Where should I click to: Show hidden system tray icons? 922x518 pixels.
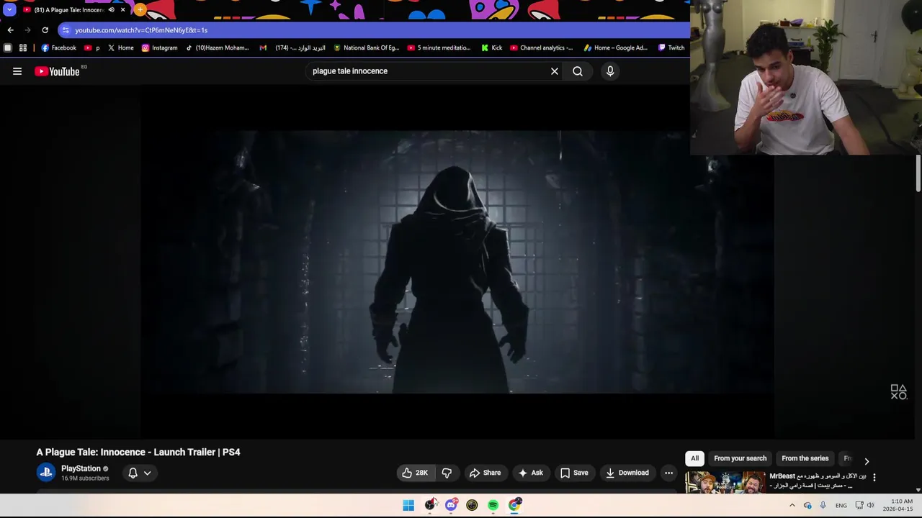pyautogui.click(x=792, y=505)
